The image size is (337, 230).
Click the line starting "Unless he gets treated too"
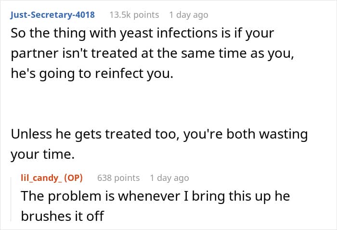159,134
